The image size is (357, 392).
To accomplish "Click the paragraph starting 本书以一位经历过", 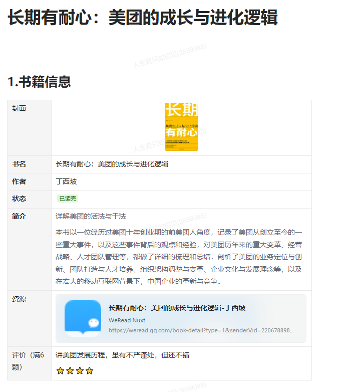I will tap(179, 257).
